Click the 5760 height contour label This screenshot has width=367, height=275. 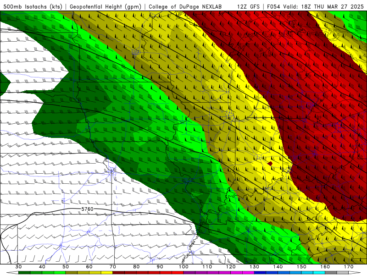pos(87,209)
